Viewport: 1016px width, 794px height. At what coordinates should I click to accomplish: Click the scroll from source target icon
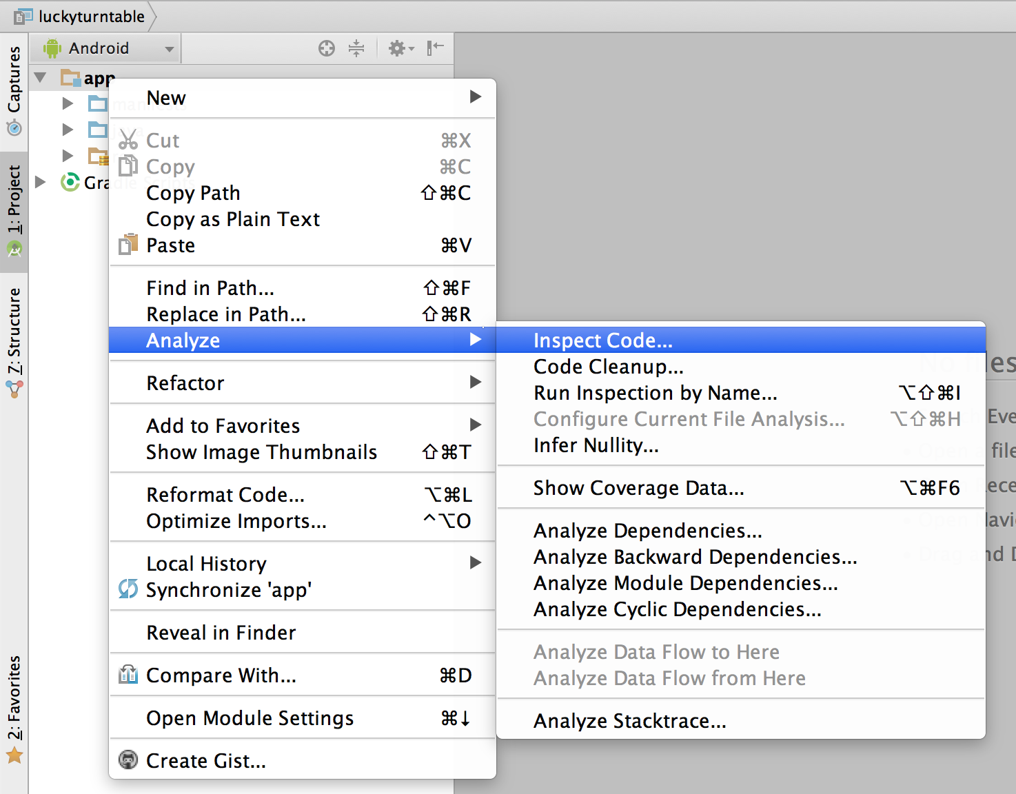click(x=327, y=48)
